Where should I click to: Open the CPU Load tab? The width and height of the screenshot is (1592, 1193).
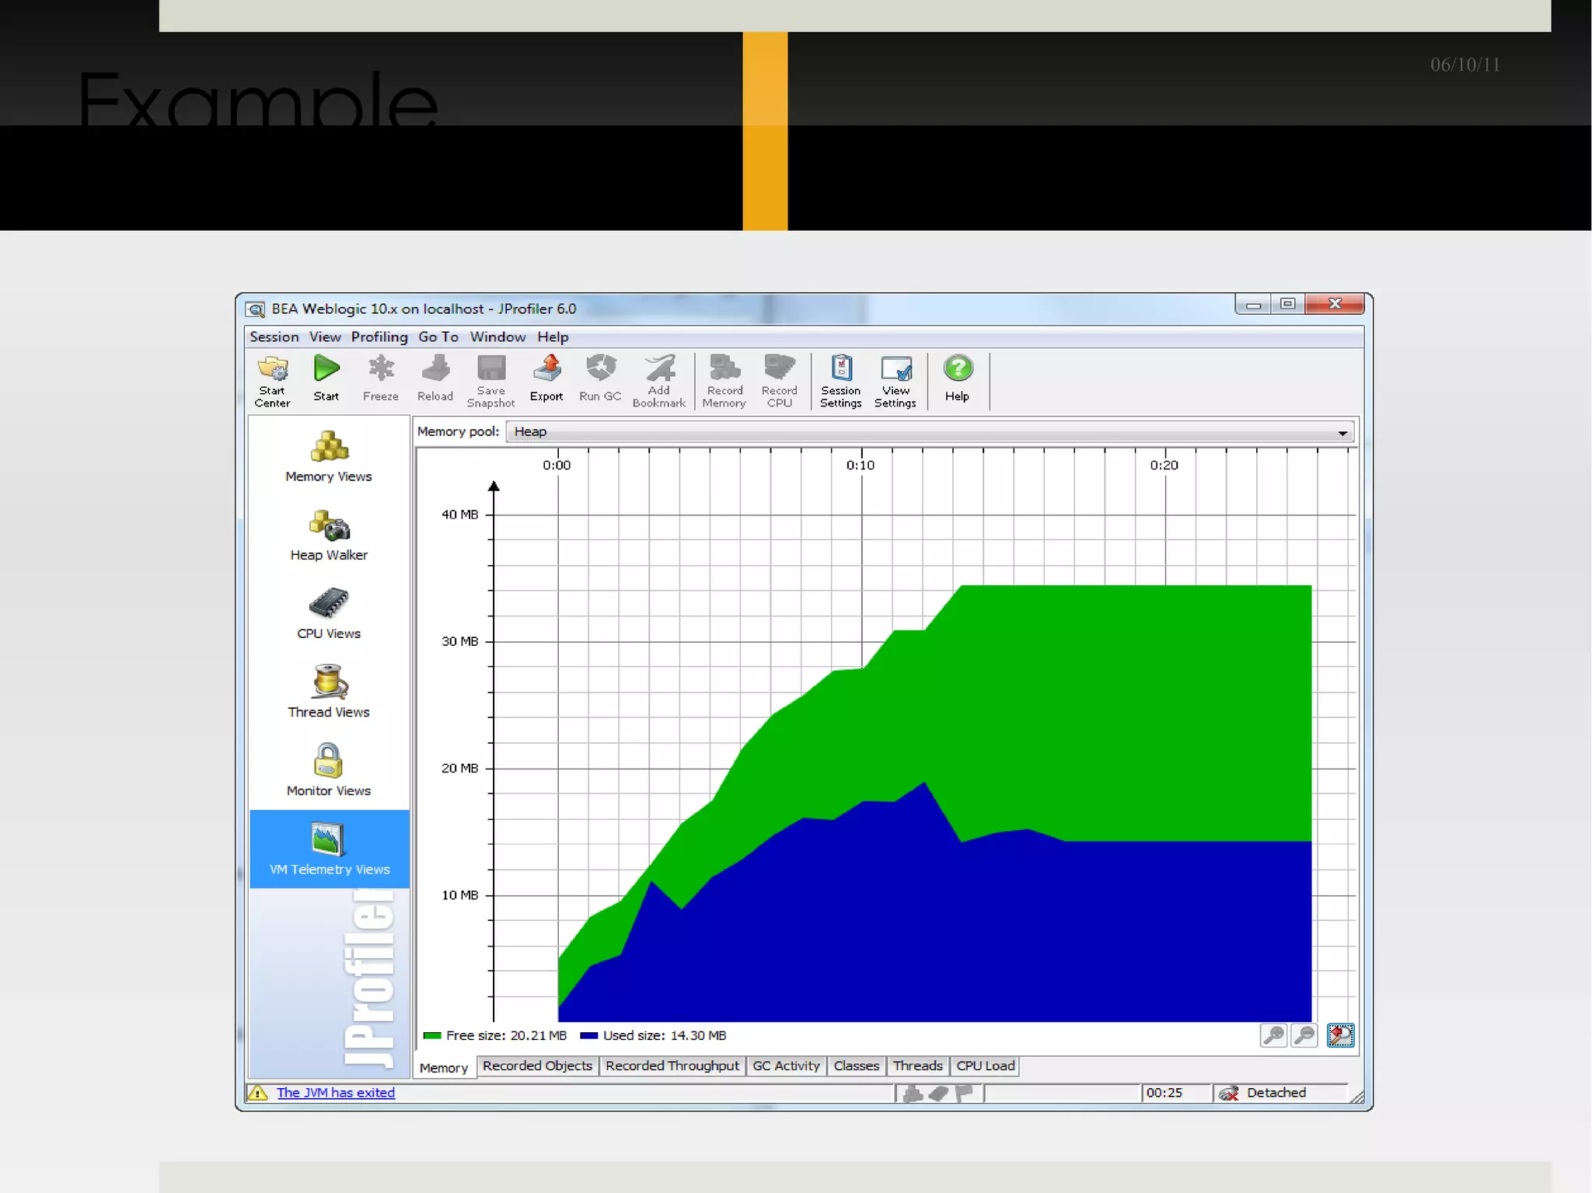pyautogui.click(x=985, y=1066)
